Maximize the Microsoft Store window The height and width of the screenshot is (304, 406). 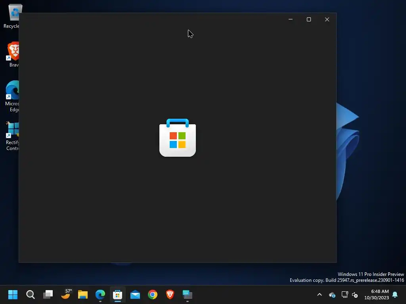click(308, 19)
